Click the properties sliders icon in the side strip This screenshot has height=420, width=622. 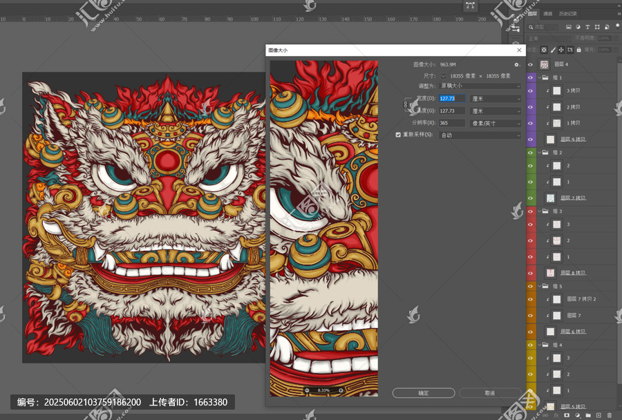pyautogui.click(x=516, y=28)
